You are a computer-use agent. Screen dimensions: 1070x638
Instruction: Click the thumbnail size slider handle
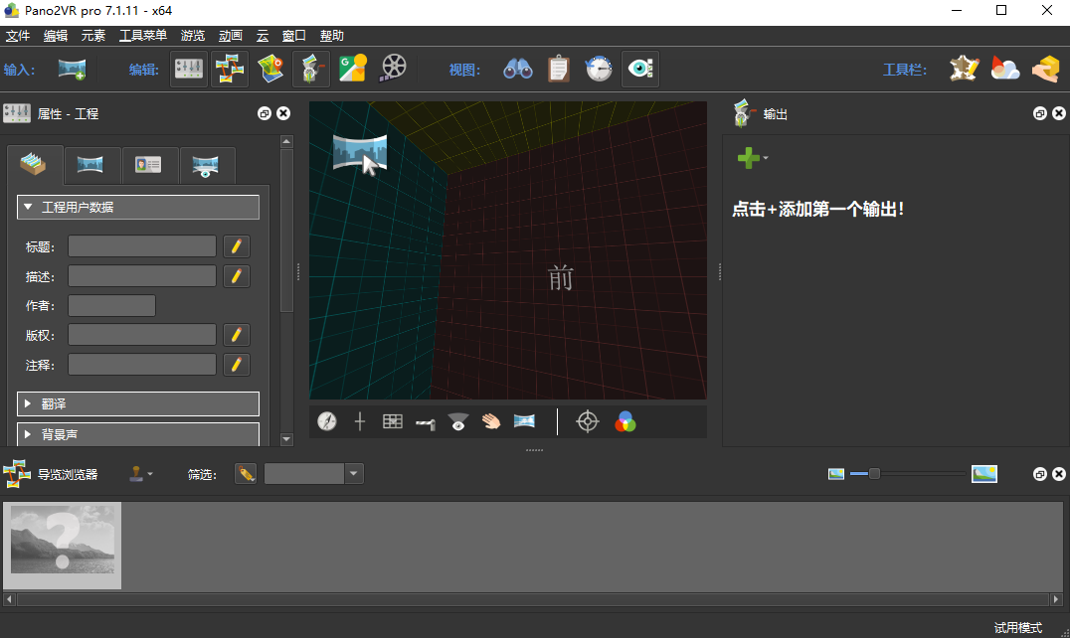(x=874, y=474)
